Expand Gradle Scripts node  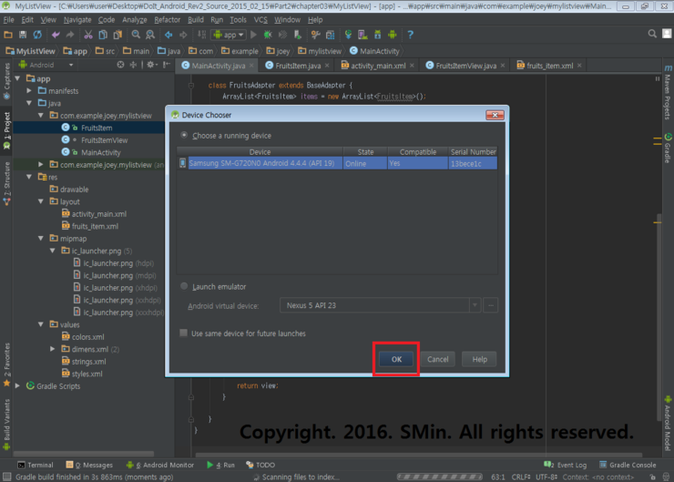point(17,385)
